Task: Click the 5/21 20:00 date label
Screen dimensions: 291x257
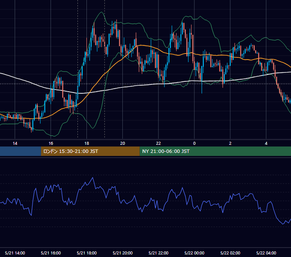Action: pyautogui.click(x=122, y=253)
